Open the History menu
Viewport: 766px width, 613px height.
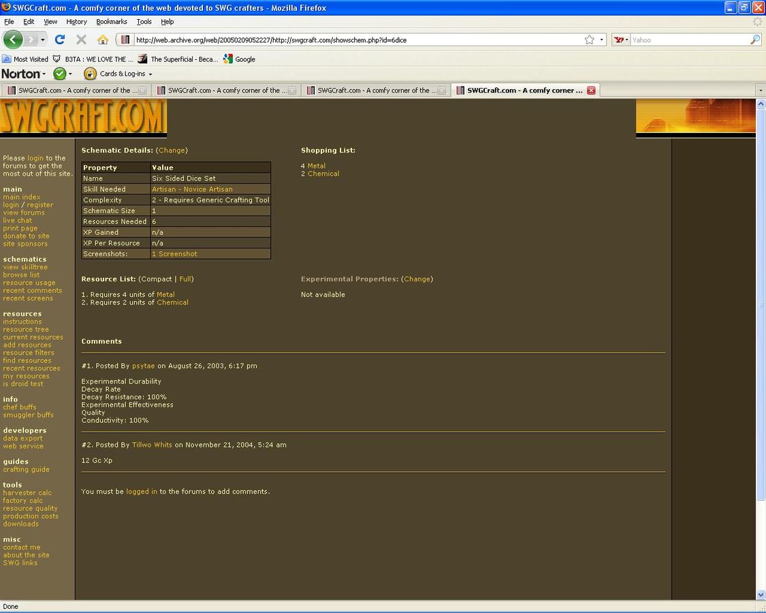pyautogui.click(x=76, y=22)
